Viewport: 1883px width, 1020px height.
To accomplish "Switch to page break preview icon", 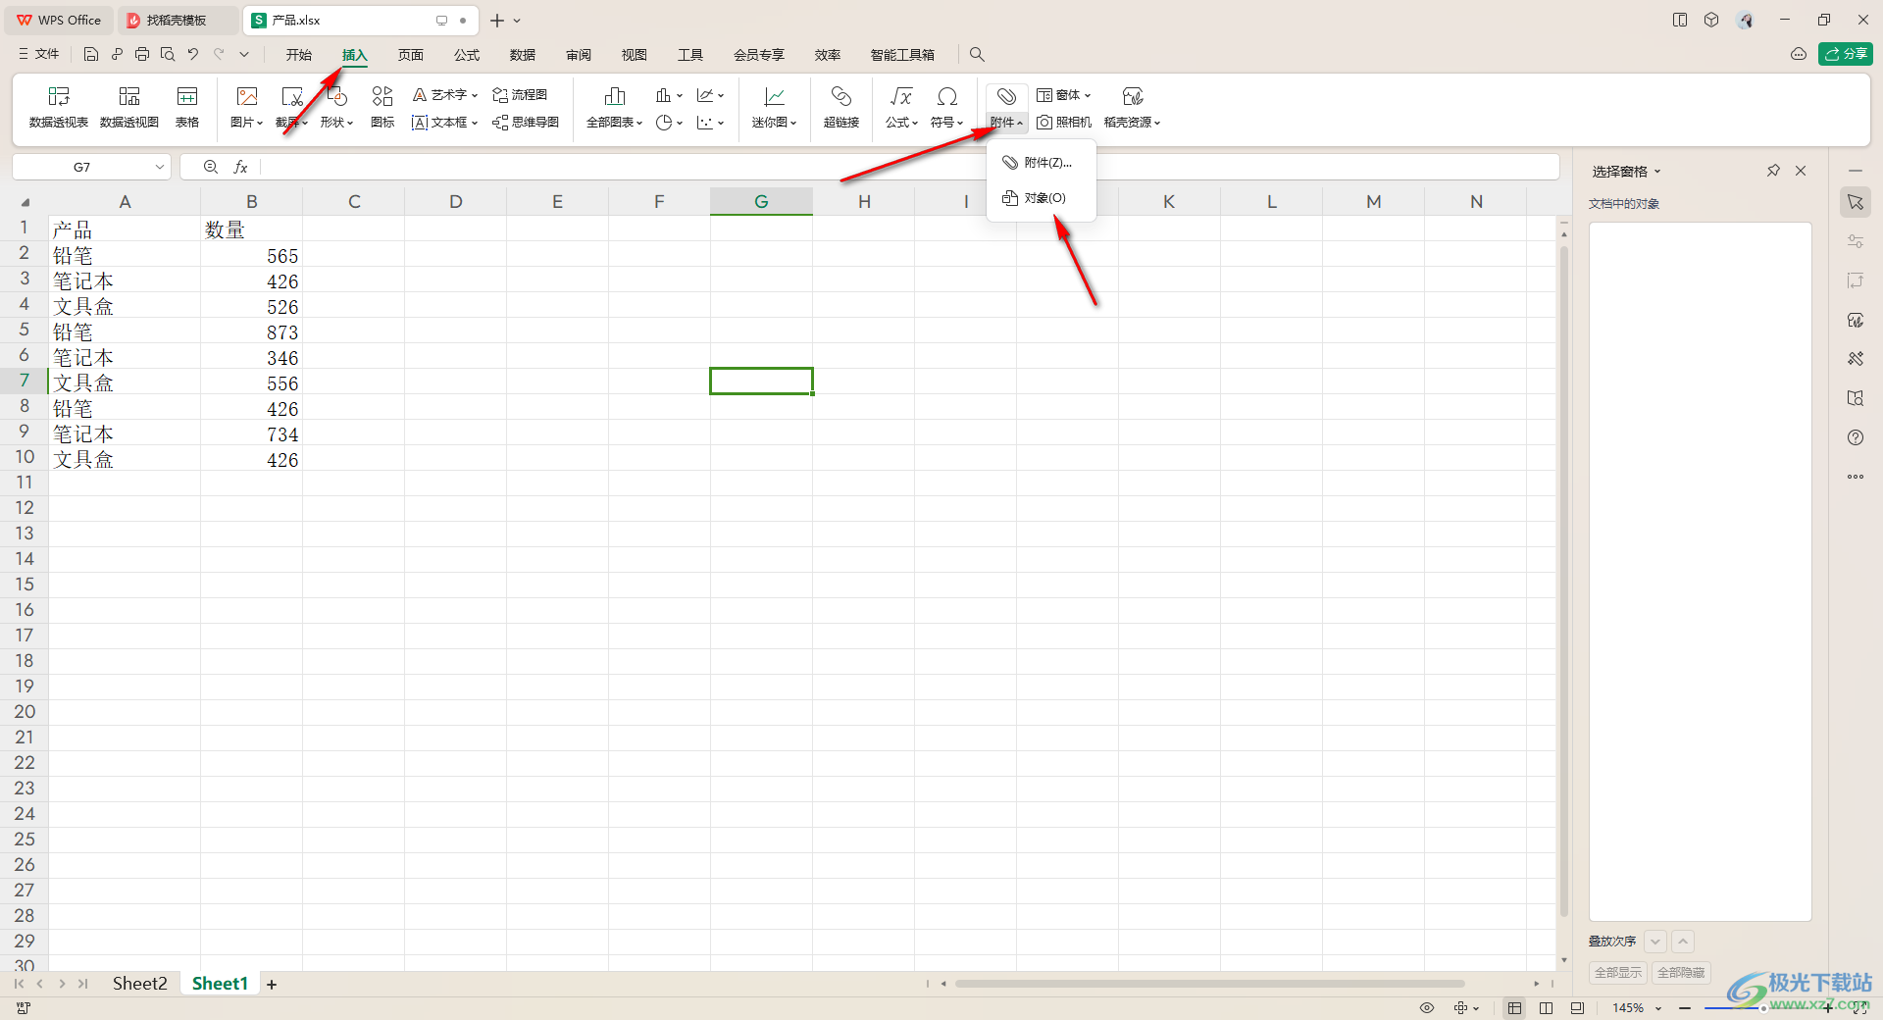I will click(x=1577, y=1007).
